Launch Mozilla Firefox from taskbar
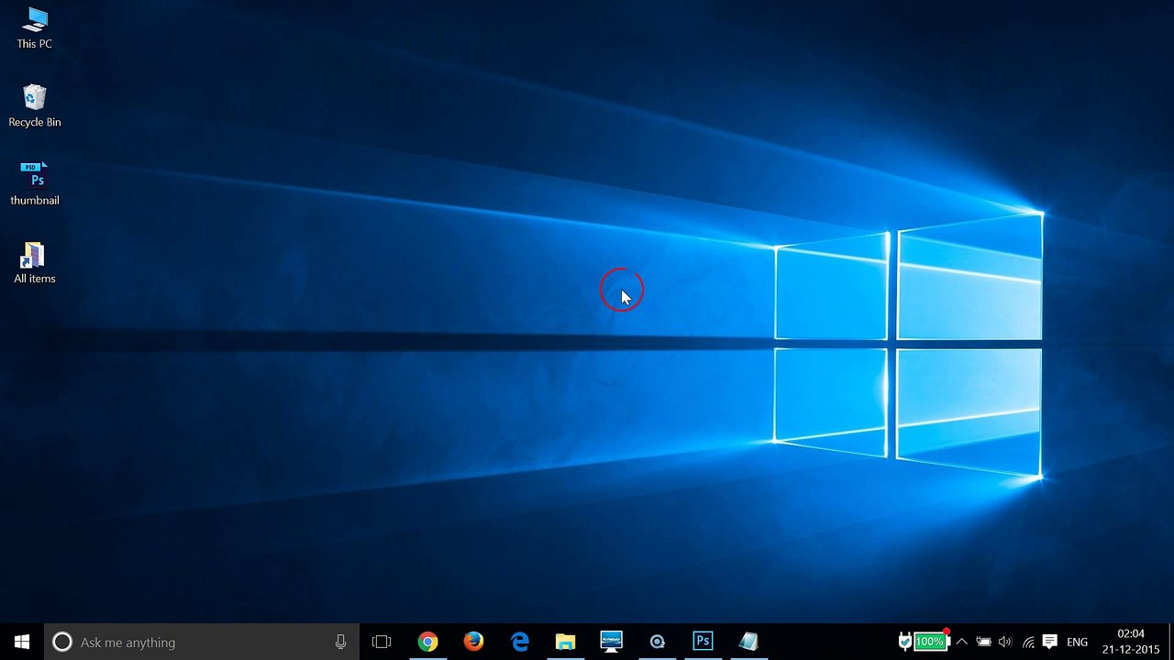1174x660 pixels. [473, 642]
